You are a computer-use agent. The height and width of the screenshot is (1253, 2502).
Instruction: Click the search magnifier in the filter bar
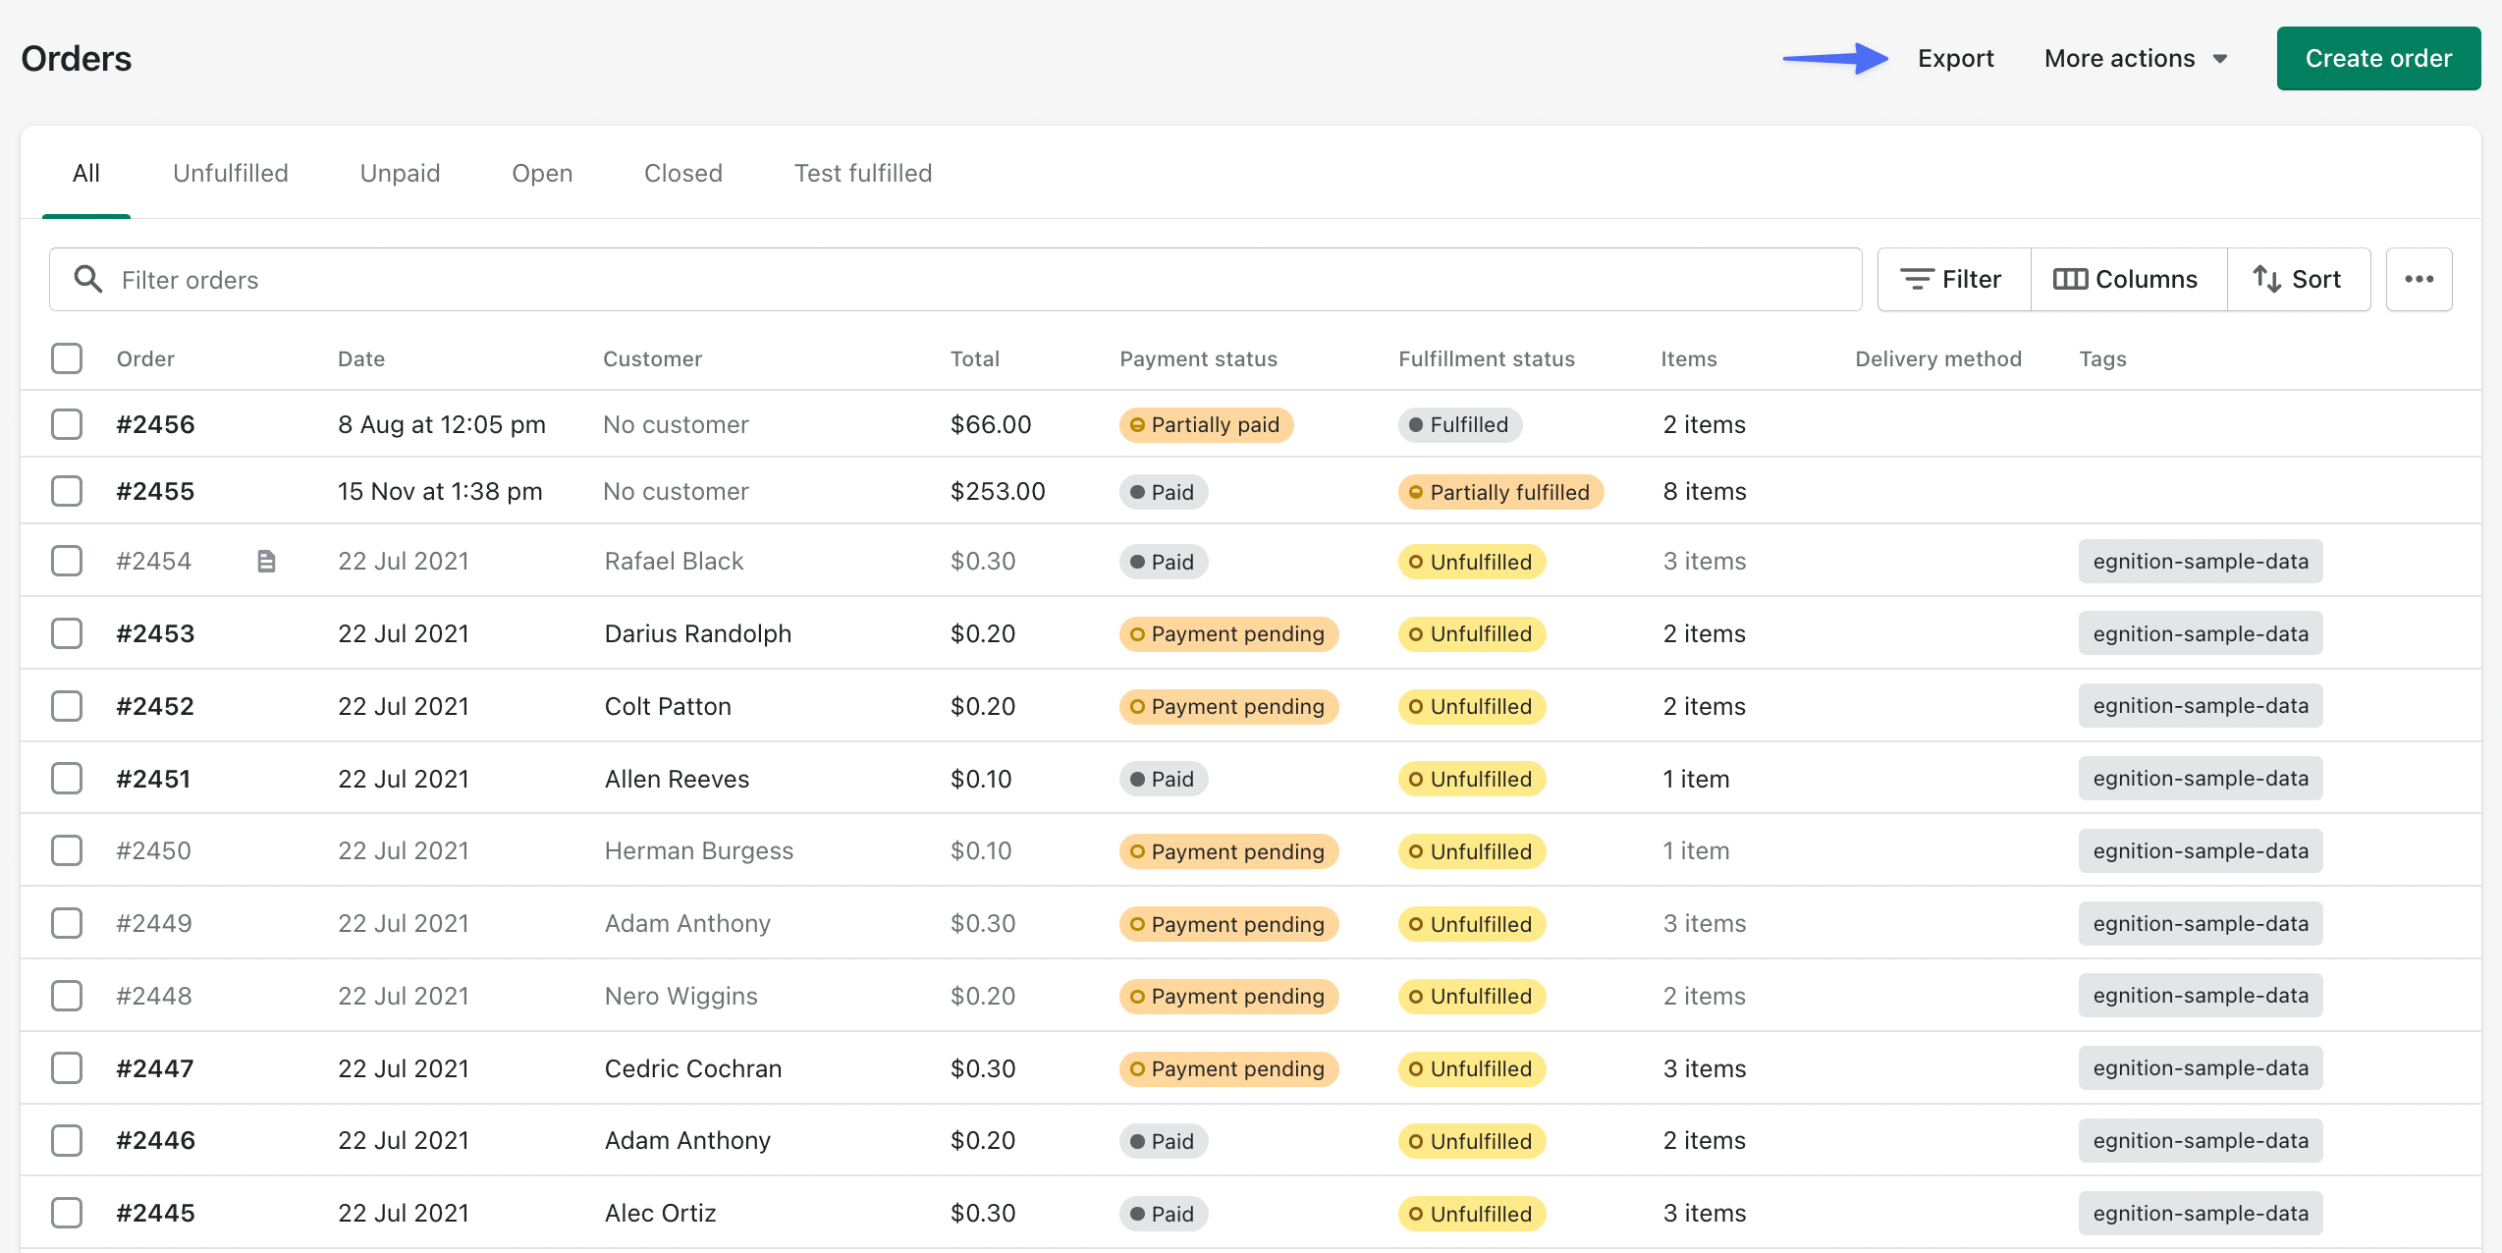click(x=87, y=279)
